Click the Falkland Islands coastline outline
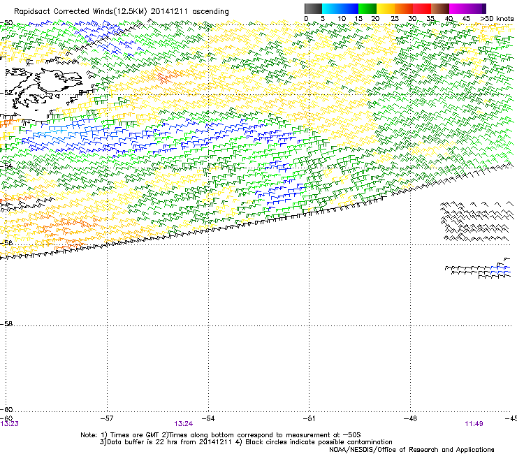The image size is (517, 454). point(43,89)
